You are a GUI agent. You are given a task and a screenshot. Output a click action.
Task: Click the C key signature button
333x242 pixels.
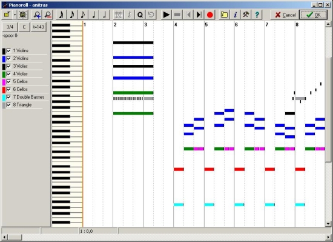(24, 27)
